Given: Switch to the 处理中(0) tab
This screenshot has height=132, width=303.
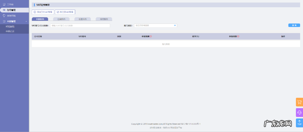Looking at the screenshot, I should click(x=83, y=19).
